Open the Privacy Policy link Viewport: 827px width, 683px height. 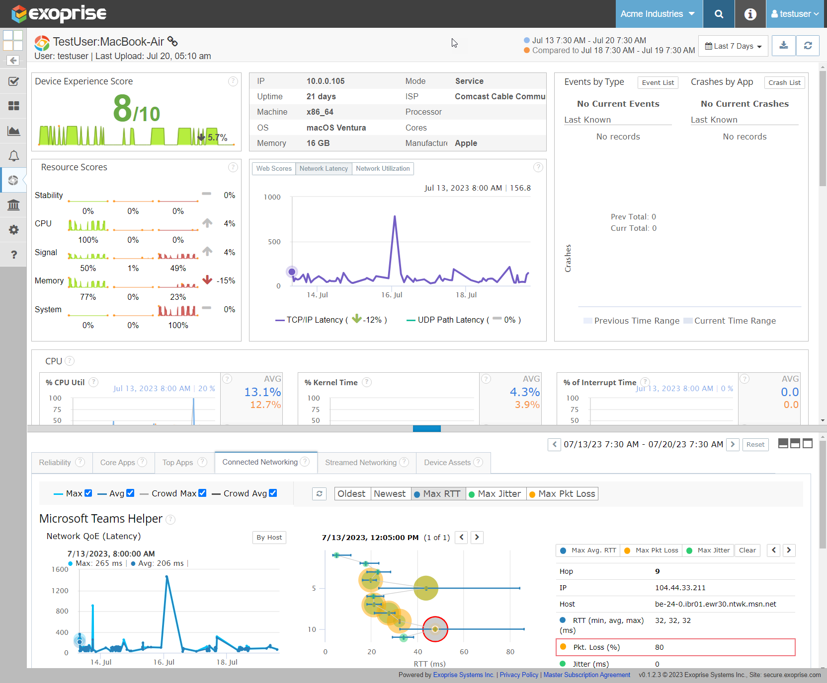(x=519, y=675)
